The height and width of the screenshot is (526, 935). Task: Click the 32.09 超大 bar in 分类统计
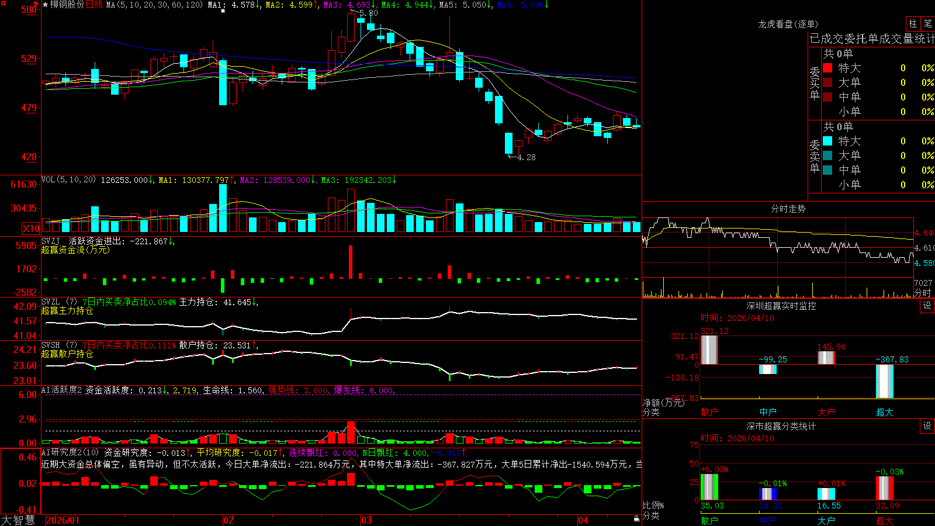885,488
